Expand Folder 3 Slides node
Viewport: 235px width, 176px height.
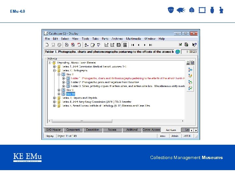[64, 86]
